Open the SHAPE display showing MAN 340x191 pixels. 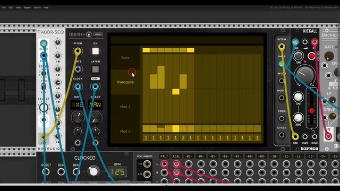96,105
